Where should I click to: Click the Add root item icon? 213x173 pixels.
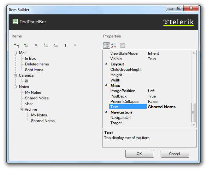click(x=16, y=45)
